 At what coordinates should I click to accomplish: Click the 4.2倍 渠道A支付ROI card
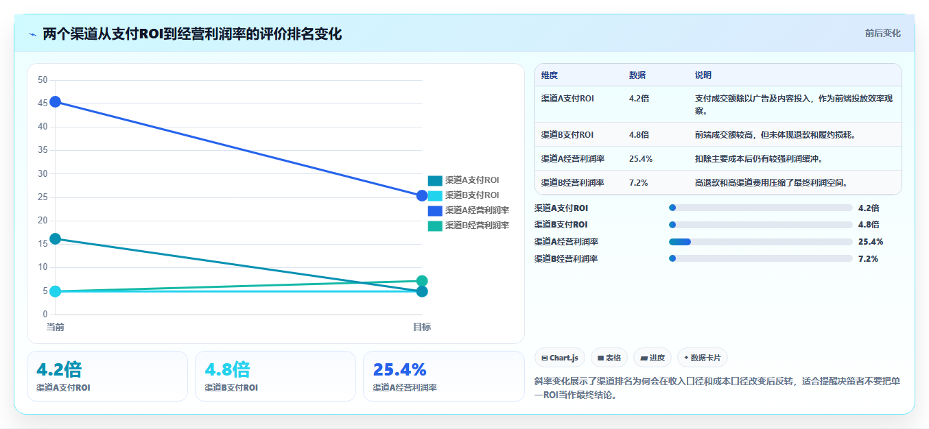click(107, 376)
